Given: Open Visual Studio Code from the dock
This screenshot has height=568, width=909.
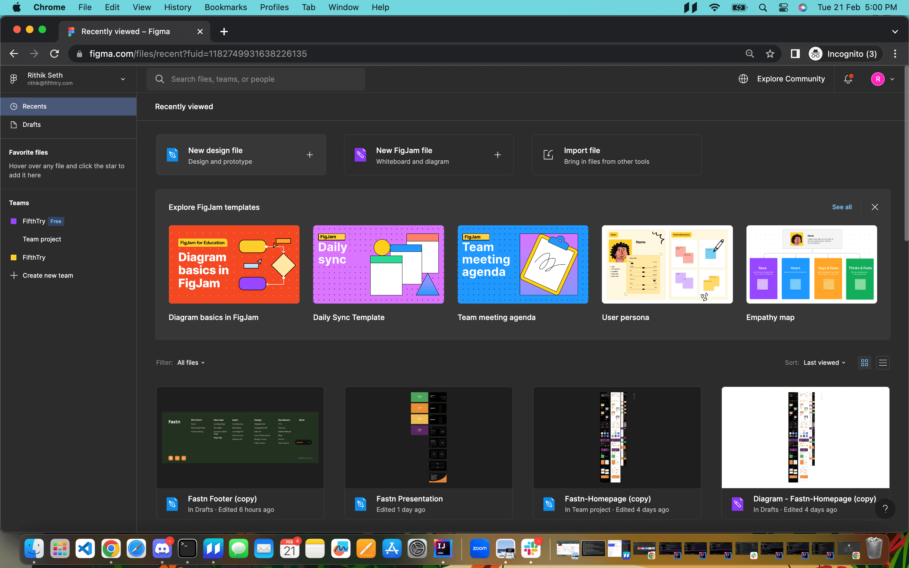Looking at the screenshot, I should pos(85,549).
